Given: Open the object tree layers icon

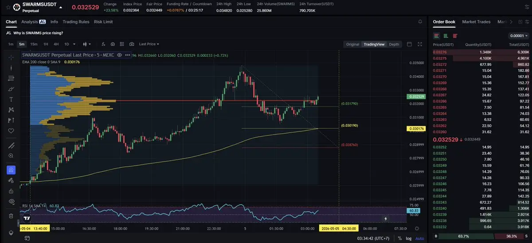Looking at the screenshot, I should (x=11, y=233).
